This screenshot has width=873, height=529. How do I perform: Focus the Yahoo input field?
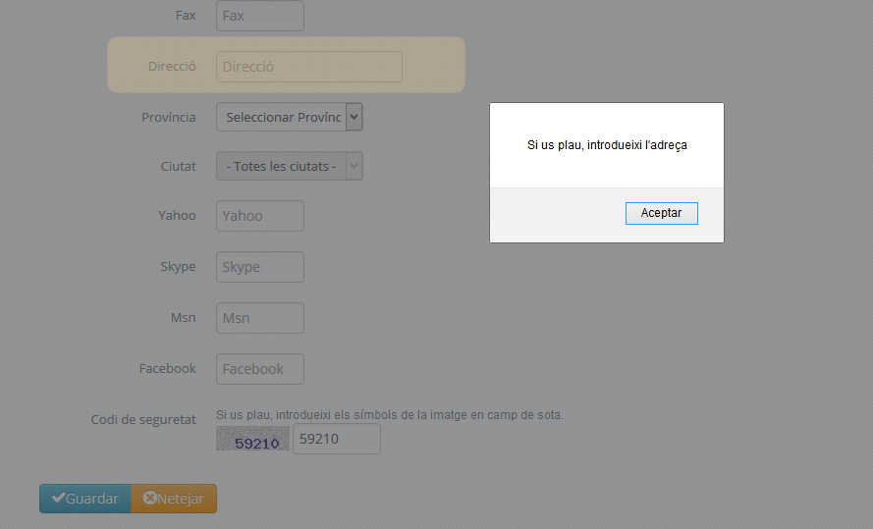260,216
